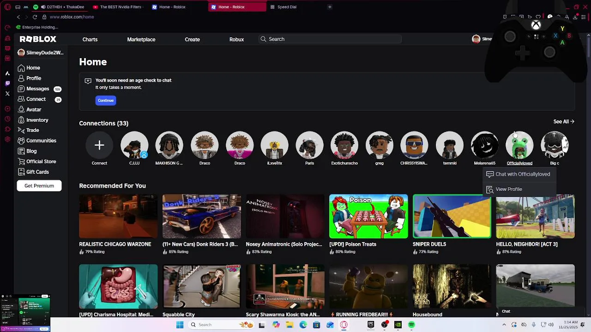Click the Get Premium button
The image size is (591, 332).
point(39,186)
